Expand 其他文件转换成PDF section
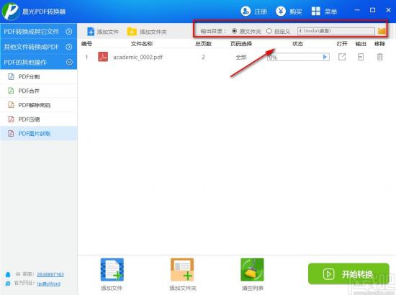The width and height of the screenshot is (396, 295). (x=68, y=47)
